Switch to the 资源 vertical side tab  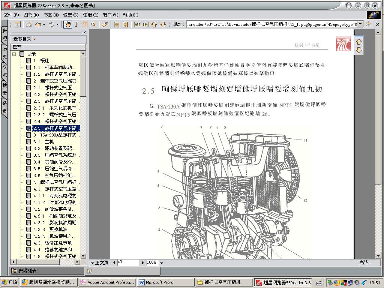4,34
